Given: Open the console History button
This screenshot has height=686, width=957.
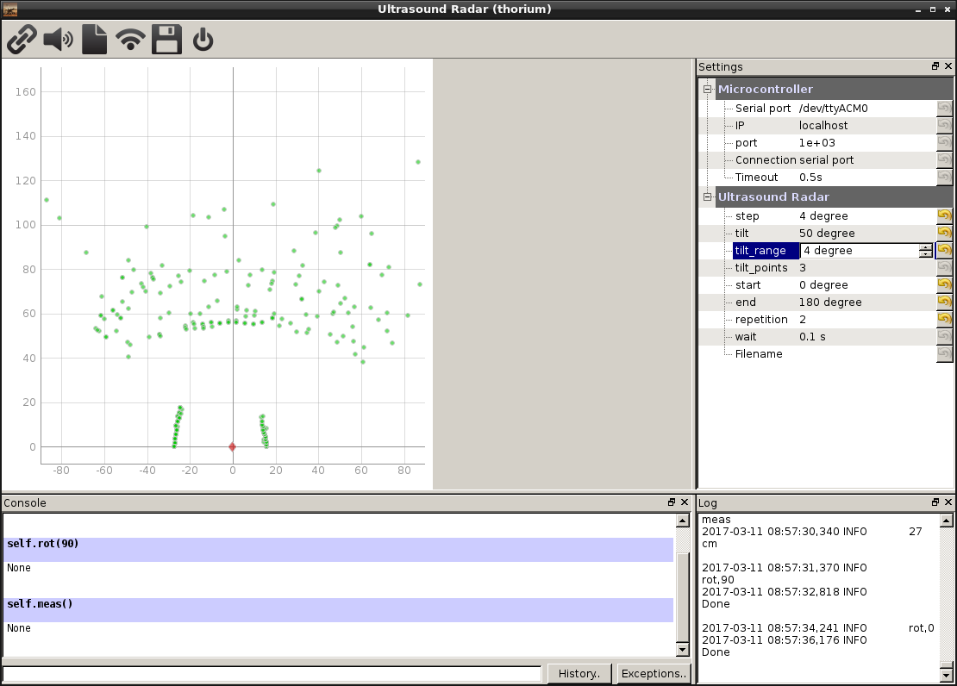Looking at the screenshot, I should pyautogui.click(x=579, y=674).
